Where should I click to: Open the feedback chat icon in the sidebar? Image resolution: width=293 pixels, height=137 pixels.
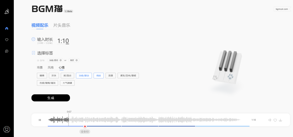[x=7, y=51]
